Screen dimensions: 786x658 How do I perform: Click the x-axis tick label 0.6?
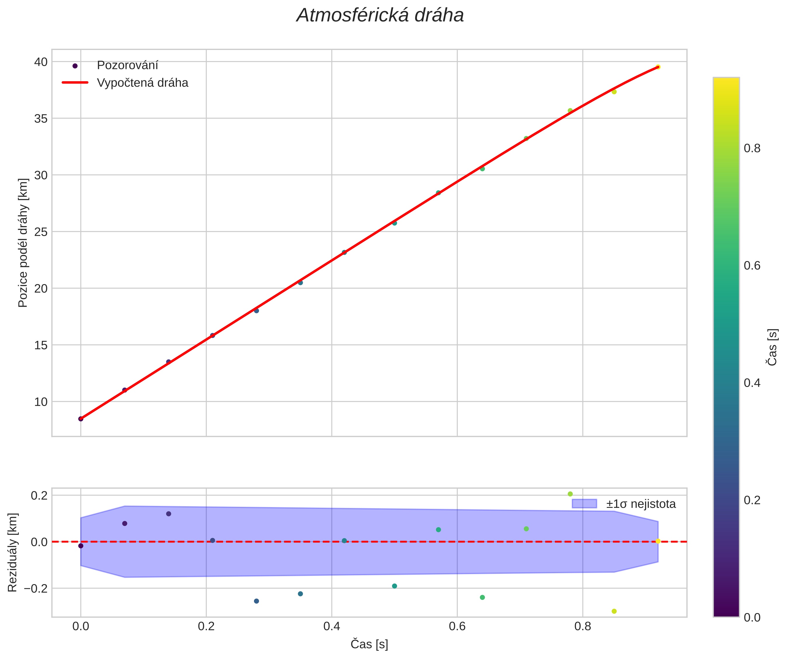457,626
